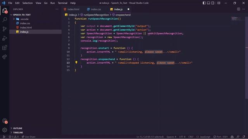Image resolution: width=248 pixels, height=139 pixels.
Task: Open the Edit menu
Action: point(17,3)
